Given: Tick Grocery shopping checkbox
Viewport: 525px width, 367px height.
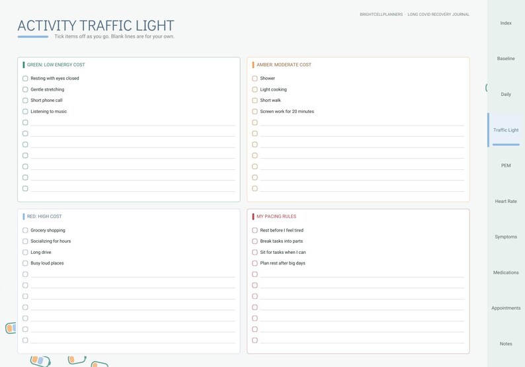Looking at the screenshot, I should (x=25, y=230).
